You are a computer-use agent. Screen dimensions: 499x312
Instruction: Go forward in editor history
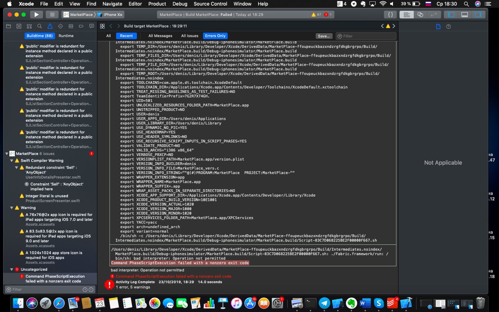pyautogui.click(x=119, y=26)
